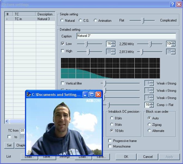
Task: Click the Description column header
Action: pyautogui.click(x=45, y=14)
